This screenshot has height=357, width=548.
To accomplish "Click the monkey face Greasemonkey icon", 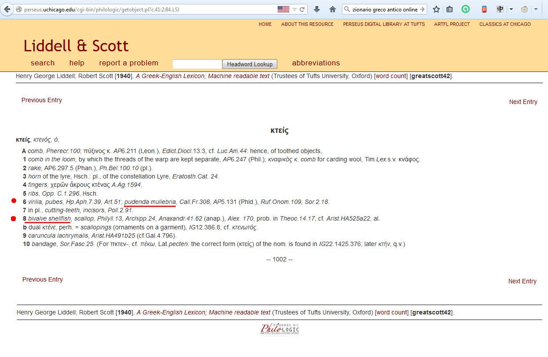I will pyautogui.click(x=525, y=9).
